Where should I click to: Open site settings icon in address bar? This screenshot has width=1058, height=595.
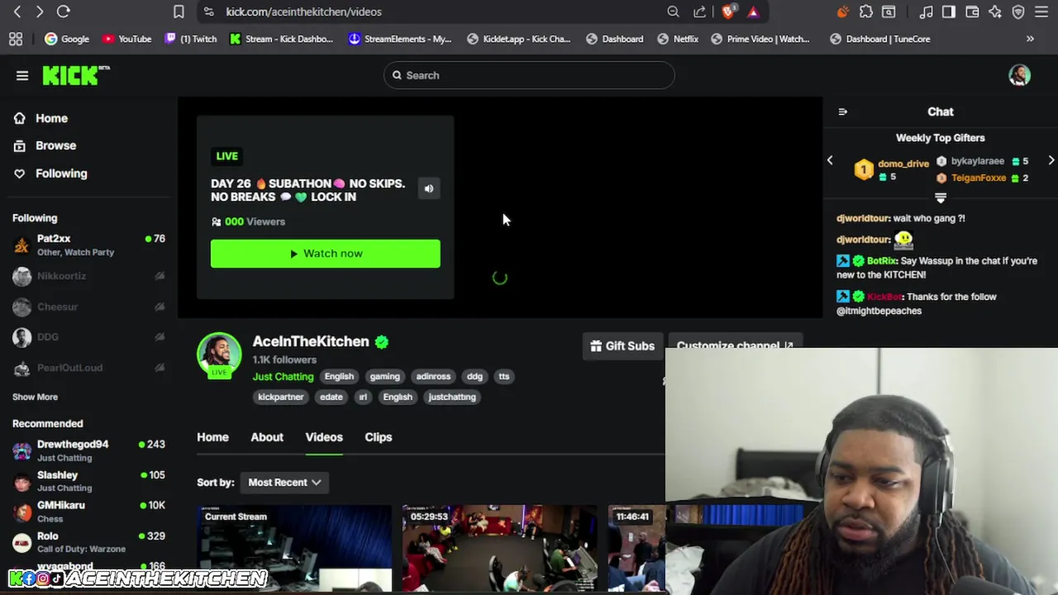208,12
